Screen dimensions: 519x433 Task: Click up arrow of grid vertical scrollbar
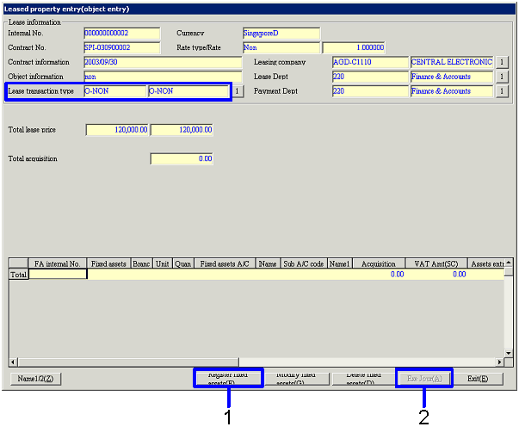pyautogui.click(x=510, y=263)
